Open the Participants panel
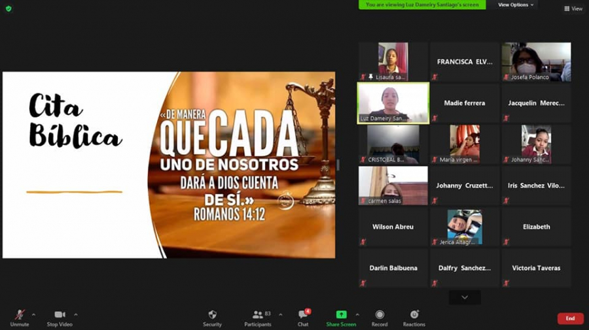Viewport: 589px width, 330px height. click(258, 315)
